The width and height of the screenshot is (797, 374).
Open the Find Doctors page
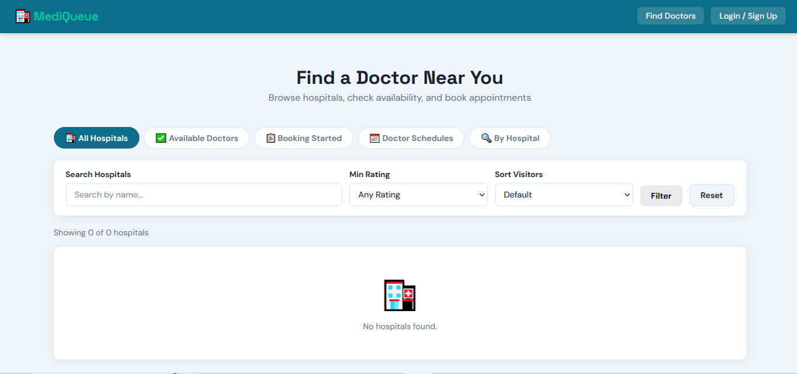(670, 16)
